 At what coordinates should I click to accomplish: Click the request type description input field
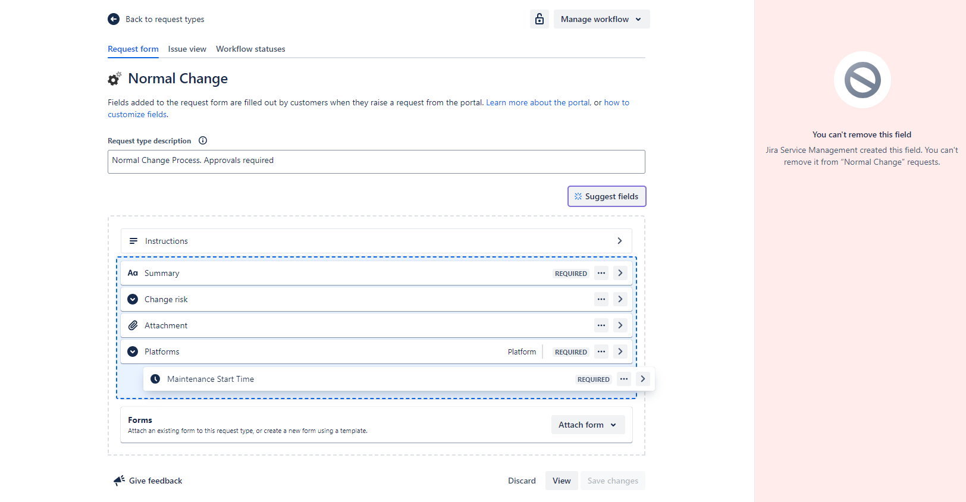[x=377, y=162]
